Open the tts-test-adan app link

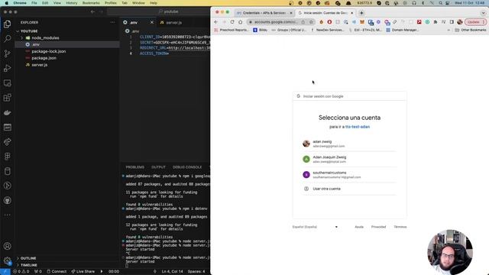pos(358,127)
